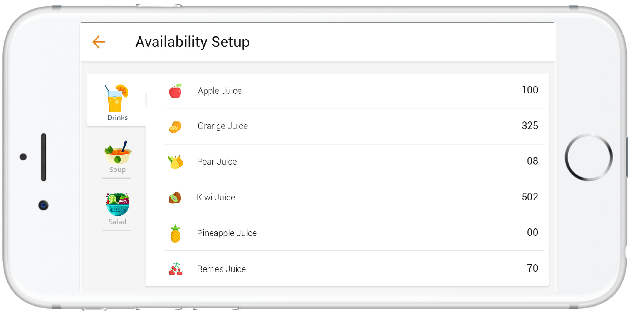
Task: Tap the orange fruit icon
Action: (x=175, y=127)
